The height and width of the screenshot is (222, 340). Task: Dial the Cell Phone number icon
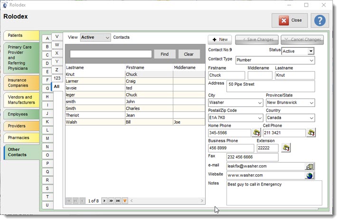(x=311, y=133)
